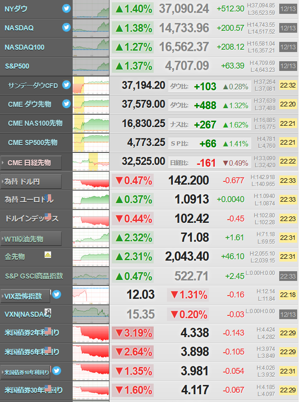This screenshot has width=299, height=402.
Task: Open the VIX恐怖指数 mini chart
Action: point(91,295)
